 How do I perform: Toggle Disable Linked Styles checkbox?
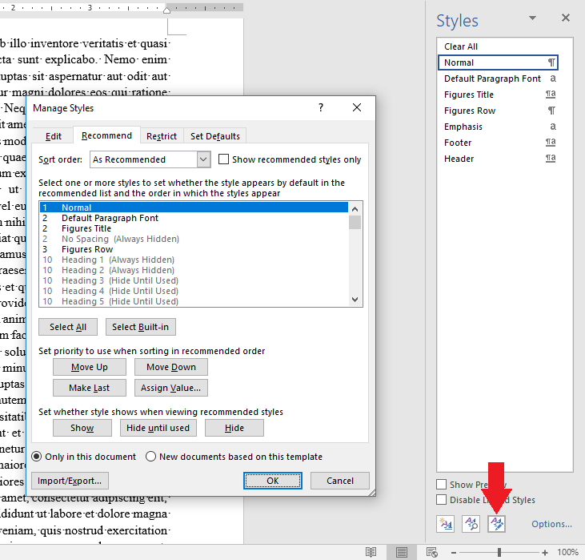pos(442,499)
